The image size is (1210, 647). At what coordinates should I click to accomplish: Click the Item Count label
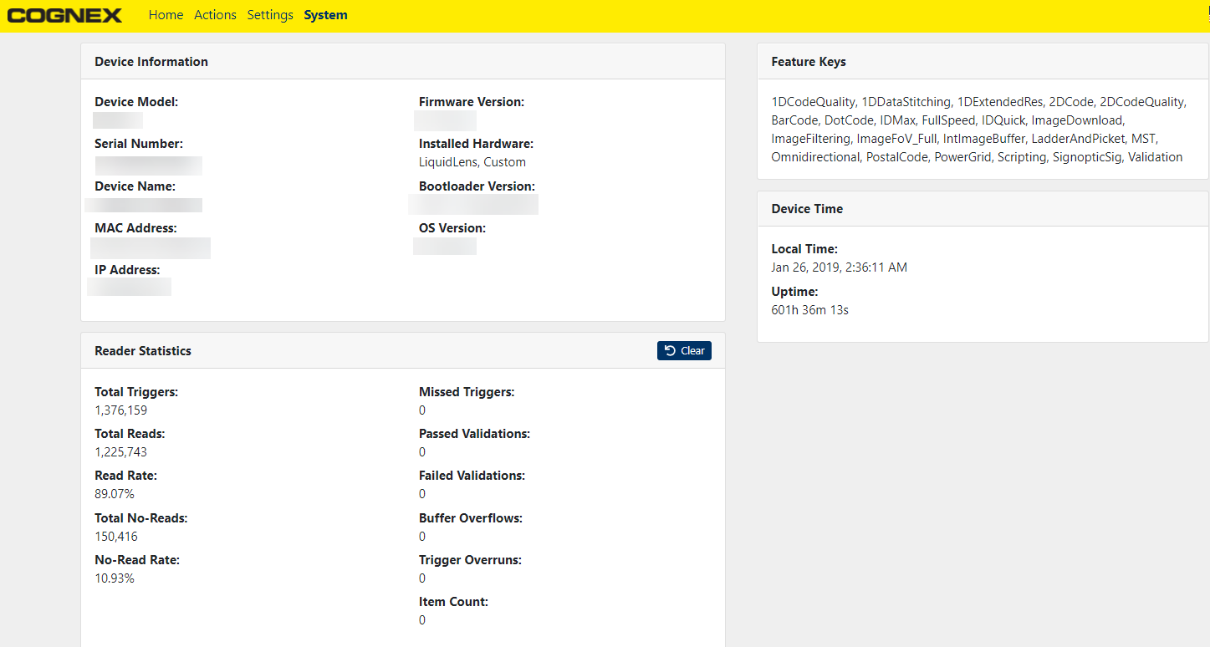453,602
